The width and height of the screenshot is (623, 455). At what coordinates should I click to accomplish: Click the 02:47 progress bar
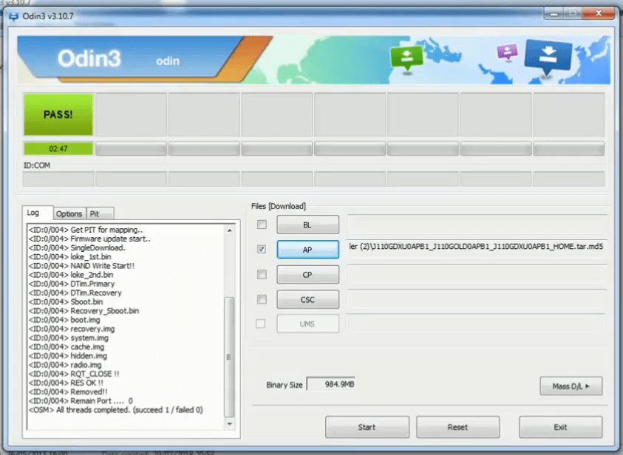click(58, 149)
